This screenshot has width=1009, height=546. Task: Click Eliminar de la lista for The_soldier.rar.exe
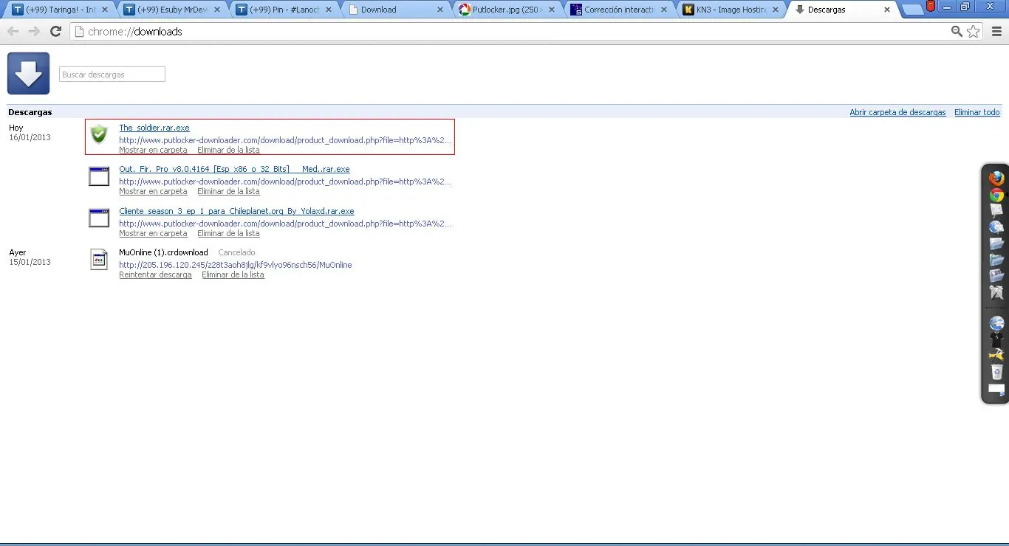(x=228, y=150)
